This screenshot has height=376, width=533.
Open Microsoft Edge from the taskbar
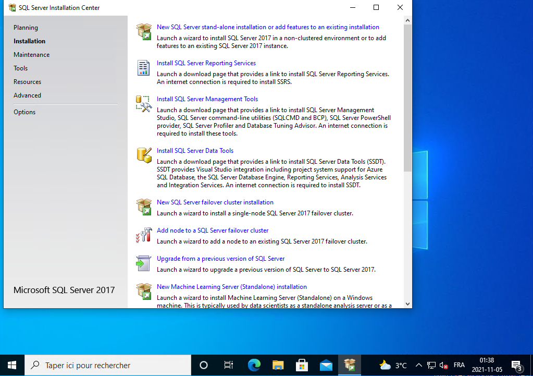[254, 365]
